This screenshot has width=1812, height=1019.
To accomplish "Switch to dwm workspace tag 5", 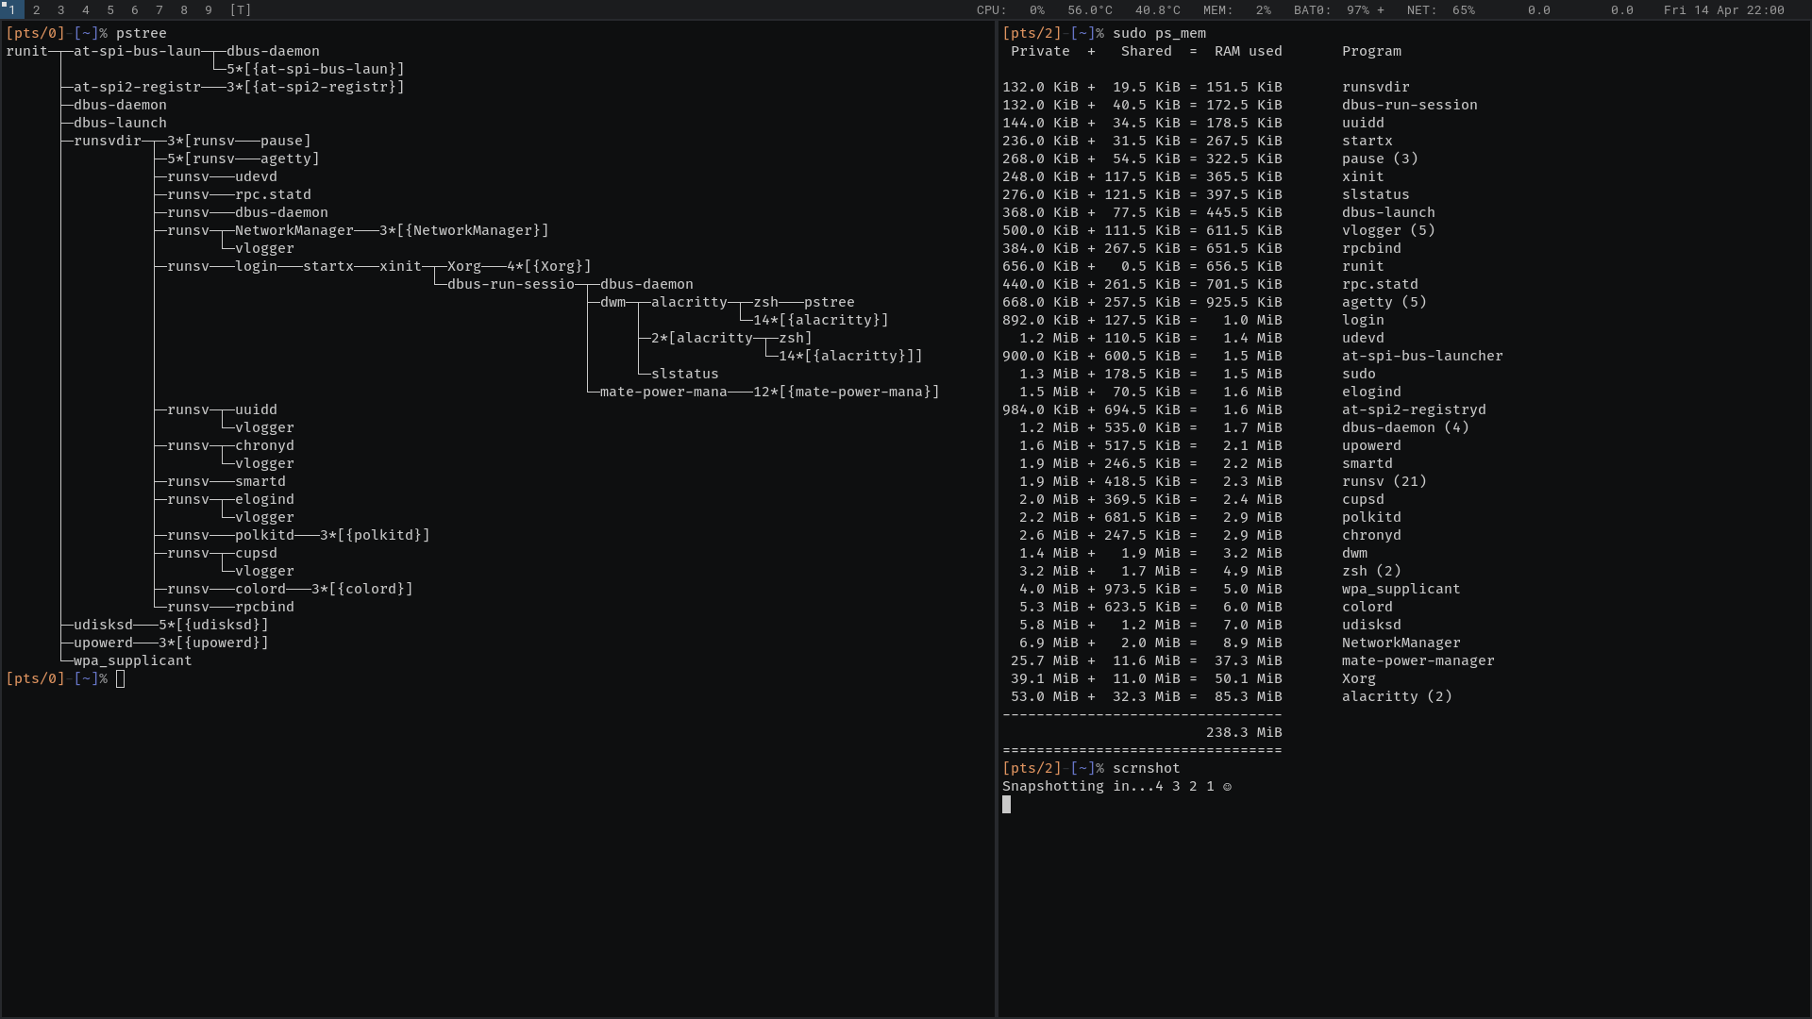I will click(109, 9).
